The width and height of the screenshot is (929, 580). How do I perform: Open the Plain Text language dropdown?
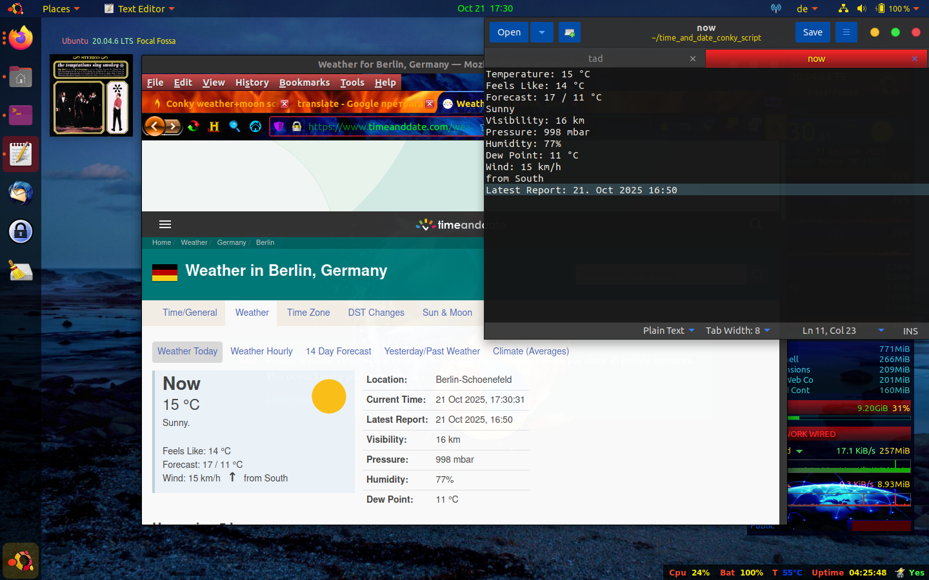tap(668, 331)
